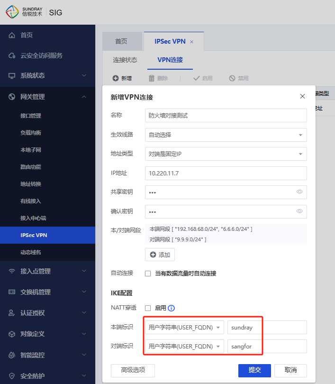Expand the 对象定义 section chevron
The height and width of the screenshot is (384, 335).
[84, 334]
